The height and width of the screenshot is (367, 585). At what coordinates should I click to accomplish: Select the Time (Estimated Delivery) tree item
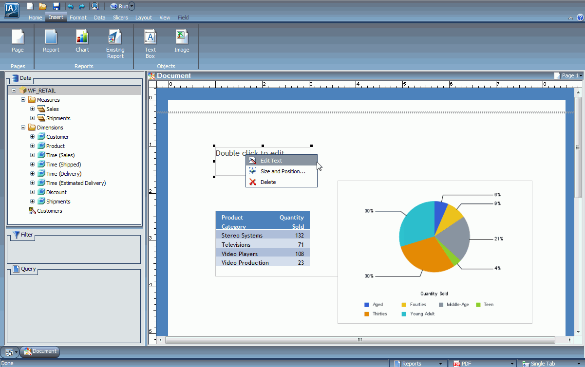pos(76,183)
